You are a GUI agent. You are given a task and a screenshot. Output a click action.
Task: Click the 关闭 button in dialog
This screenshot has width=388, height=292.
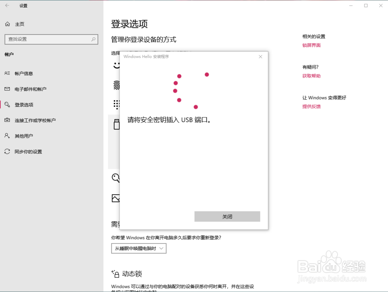click(x=227, y=216)
